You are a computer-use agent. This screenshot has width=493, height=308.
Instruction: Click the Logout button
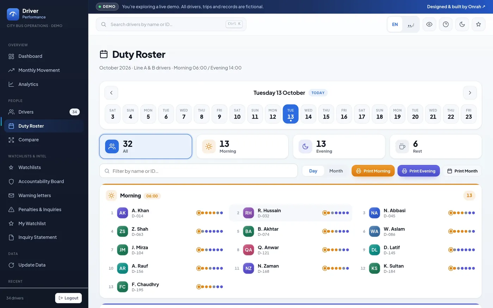(69, 298)
